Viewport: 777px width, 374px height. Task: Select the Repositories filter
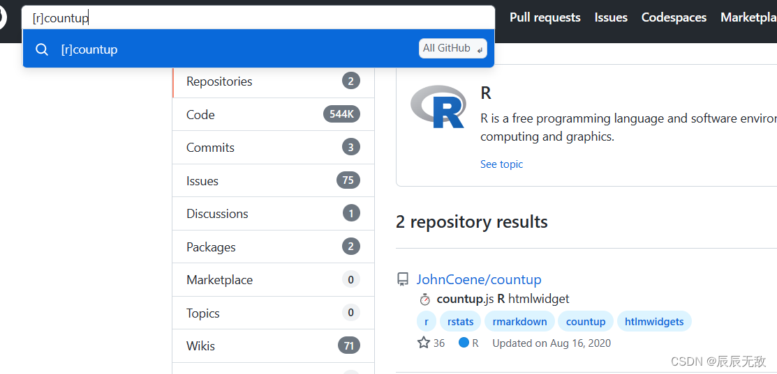coord(274,81)
